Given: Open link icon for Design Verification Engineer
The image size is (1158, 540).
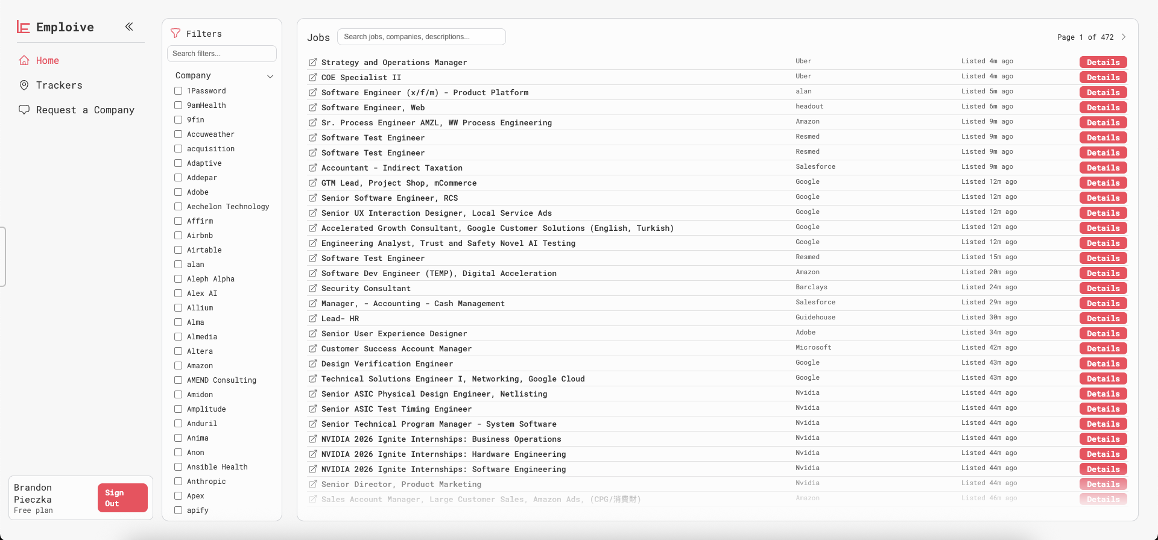Looking at the screenshot, I should click(x=313, y=363).
